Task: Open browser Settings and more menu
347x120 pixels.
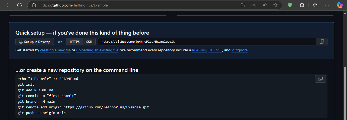Action: click(327, 5)
